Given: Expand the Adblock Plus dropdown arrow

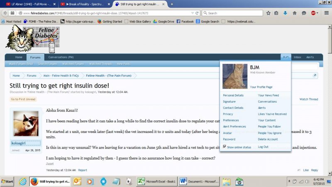Looking at the screenshot, I should 317,13.
